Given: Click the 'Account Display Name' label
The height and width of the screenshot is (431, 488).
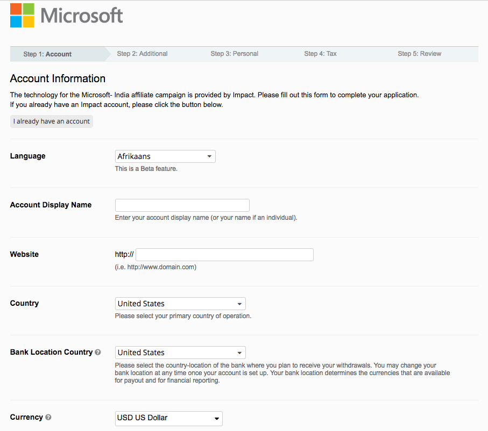Looking at the screenshot, I should 51,205.
